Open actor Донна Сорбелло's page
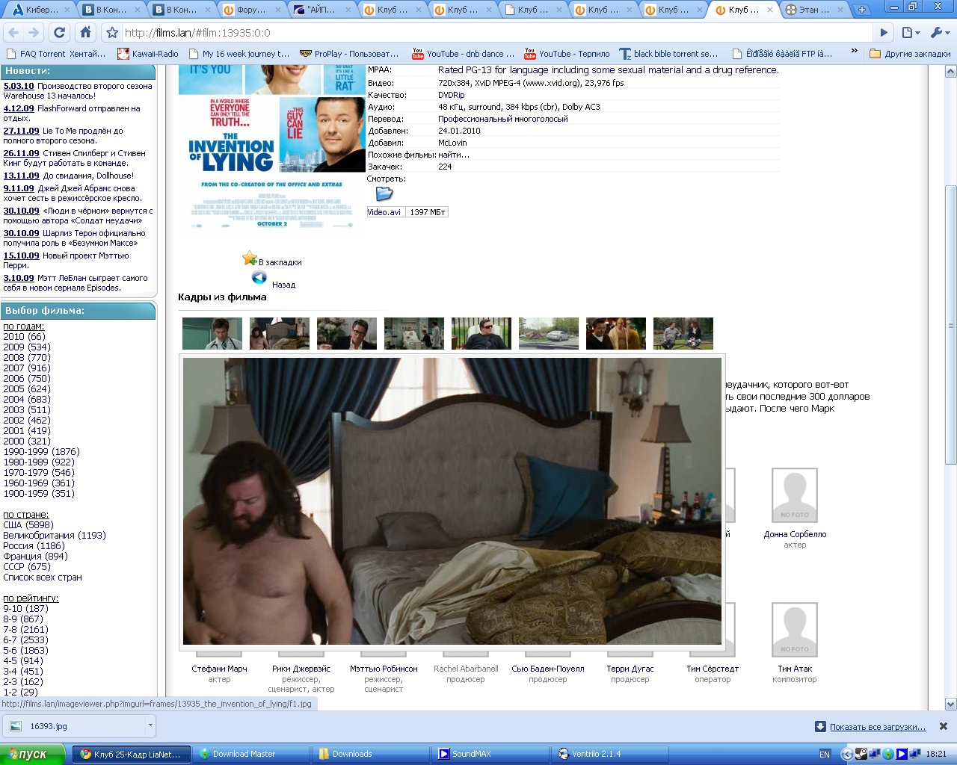This screenshot has width=957, height=765. coord(795,534)
